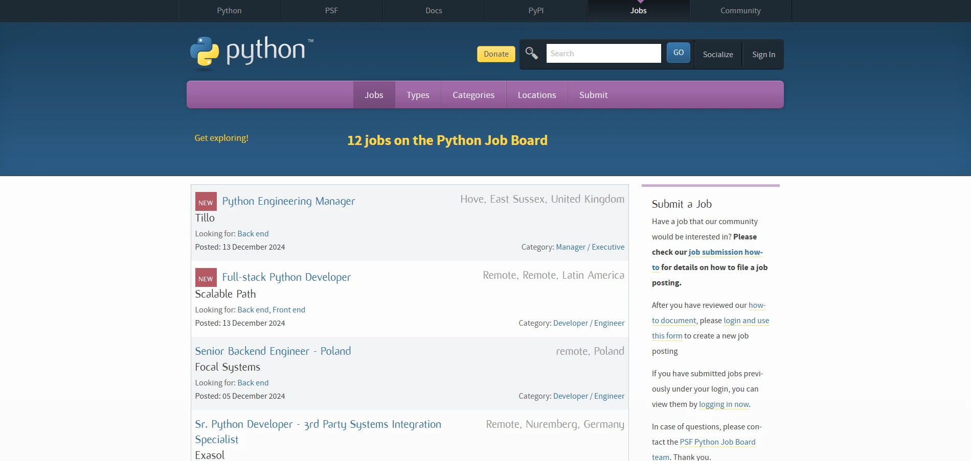Open Manager / Executive category link
Image resolution: width=971 pixels, height=461 pixels.
pyautogui.click(x=590, y=247)
